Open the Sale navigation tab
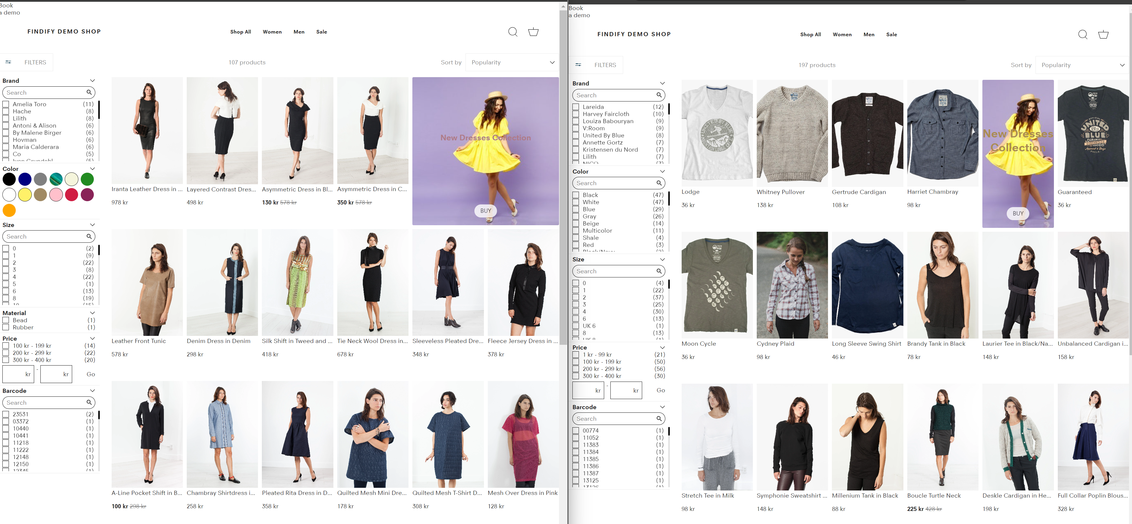The image size is (1132, 524). coord(322,32)
